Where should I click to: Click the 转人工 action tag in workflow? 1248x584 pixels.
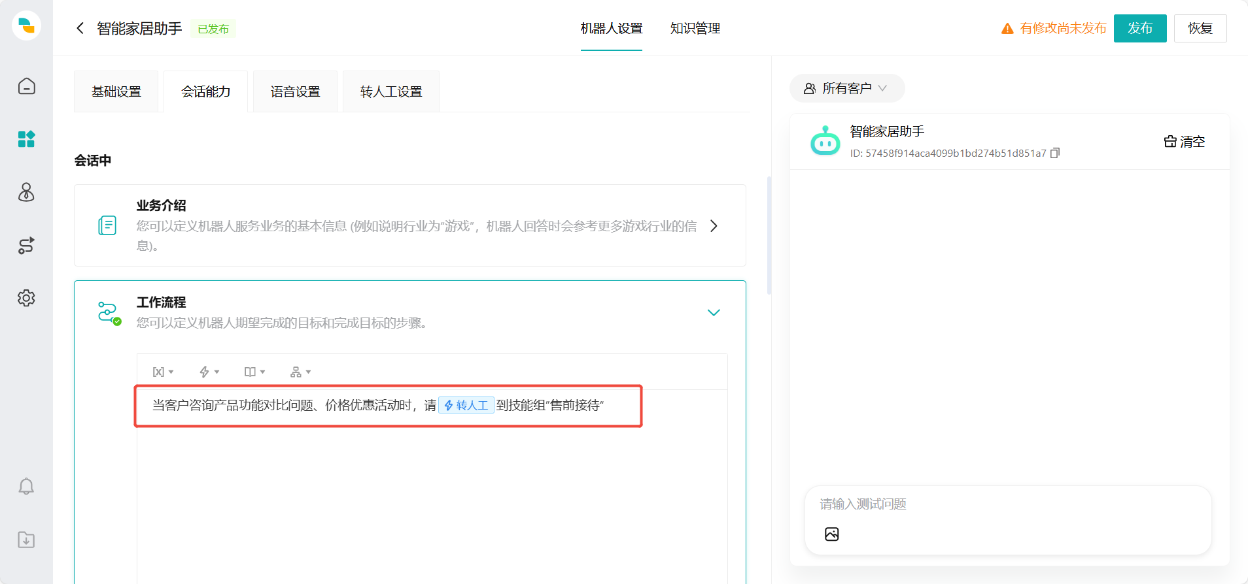pos(466,405)
